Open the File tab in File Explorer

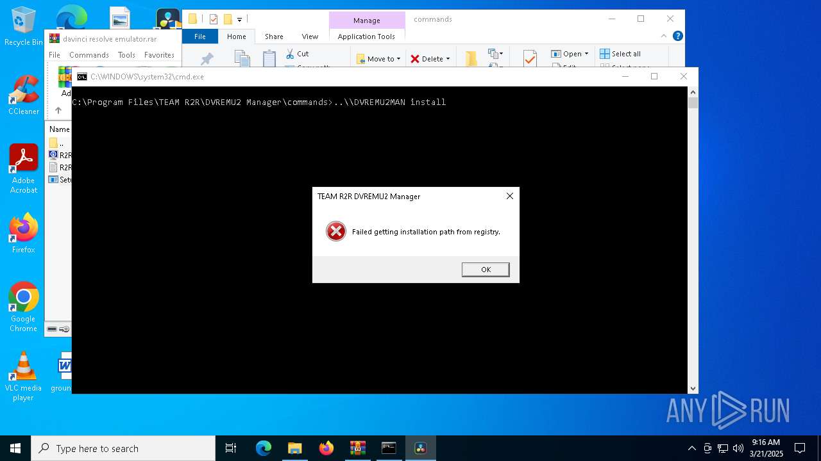tap(200, 36)
